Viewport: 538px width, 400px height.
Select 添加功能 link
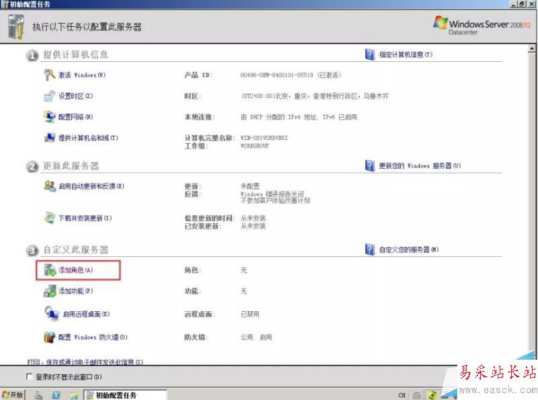pos(75,291)
